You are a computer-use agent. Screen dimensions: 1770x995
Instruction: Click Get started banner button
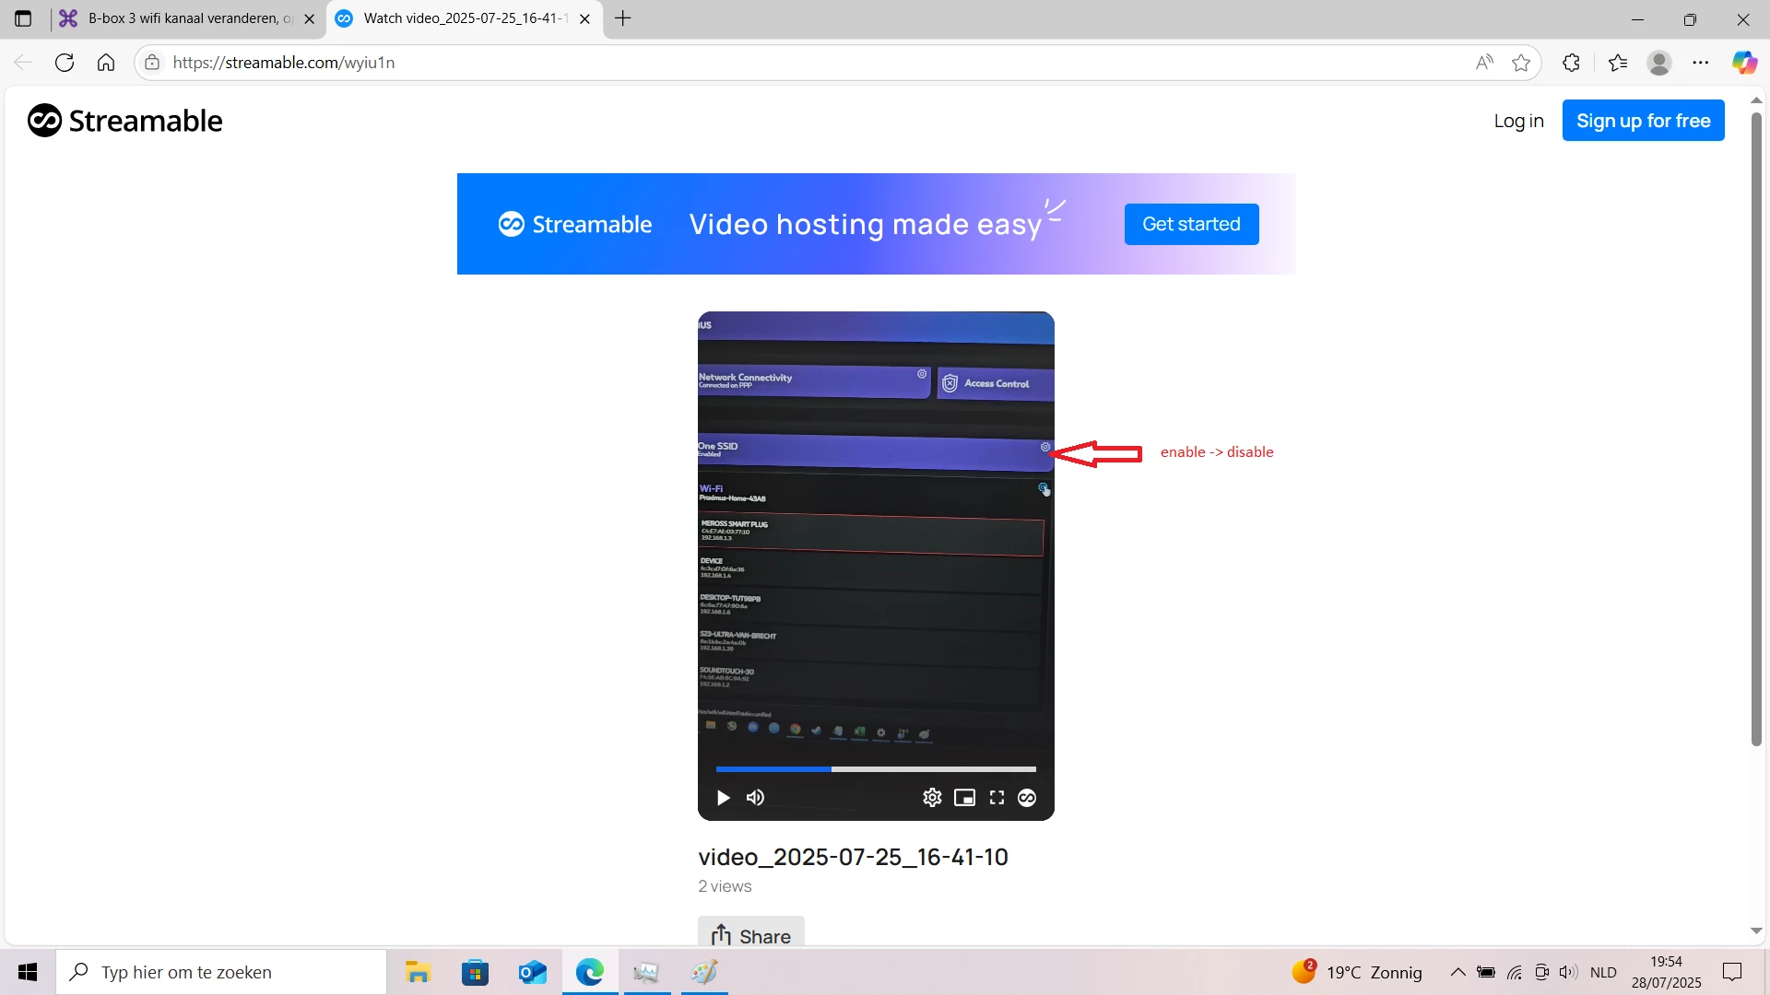tap(1191, 224)
